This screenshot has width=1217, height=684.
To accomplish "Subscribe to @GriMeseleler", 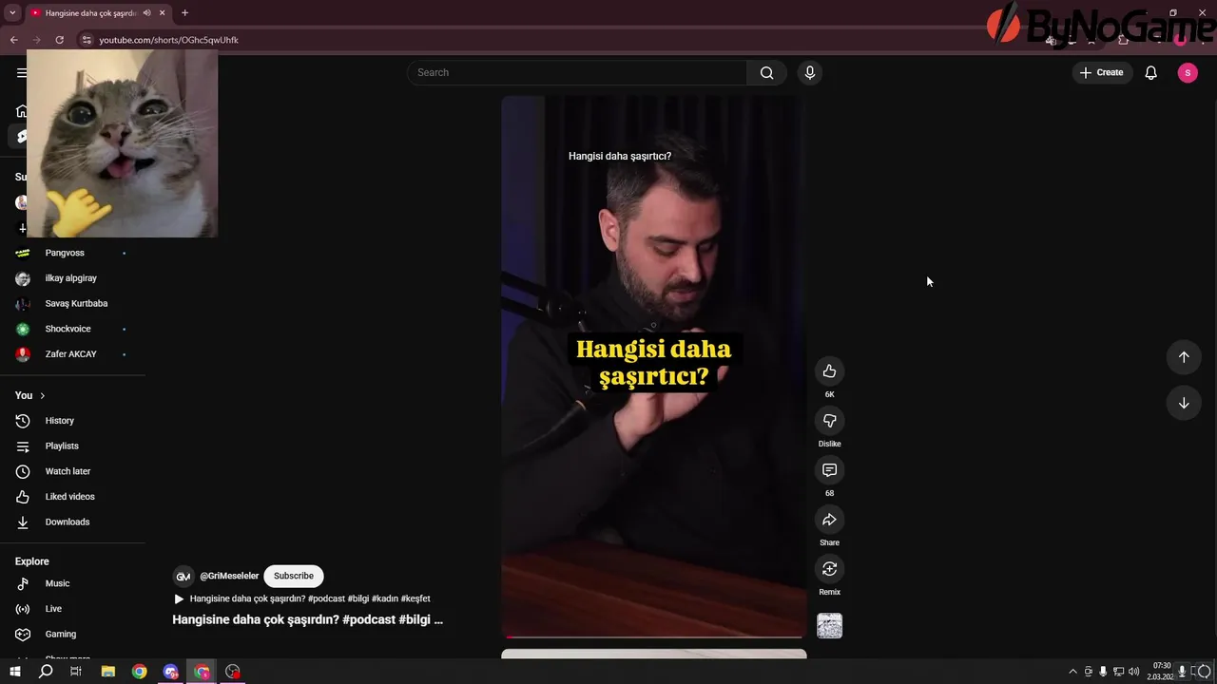I will click(294, 576).
